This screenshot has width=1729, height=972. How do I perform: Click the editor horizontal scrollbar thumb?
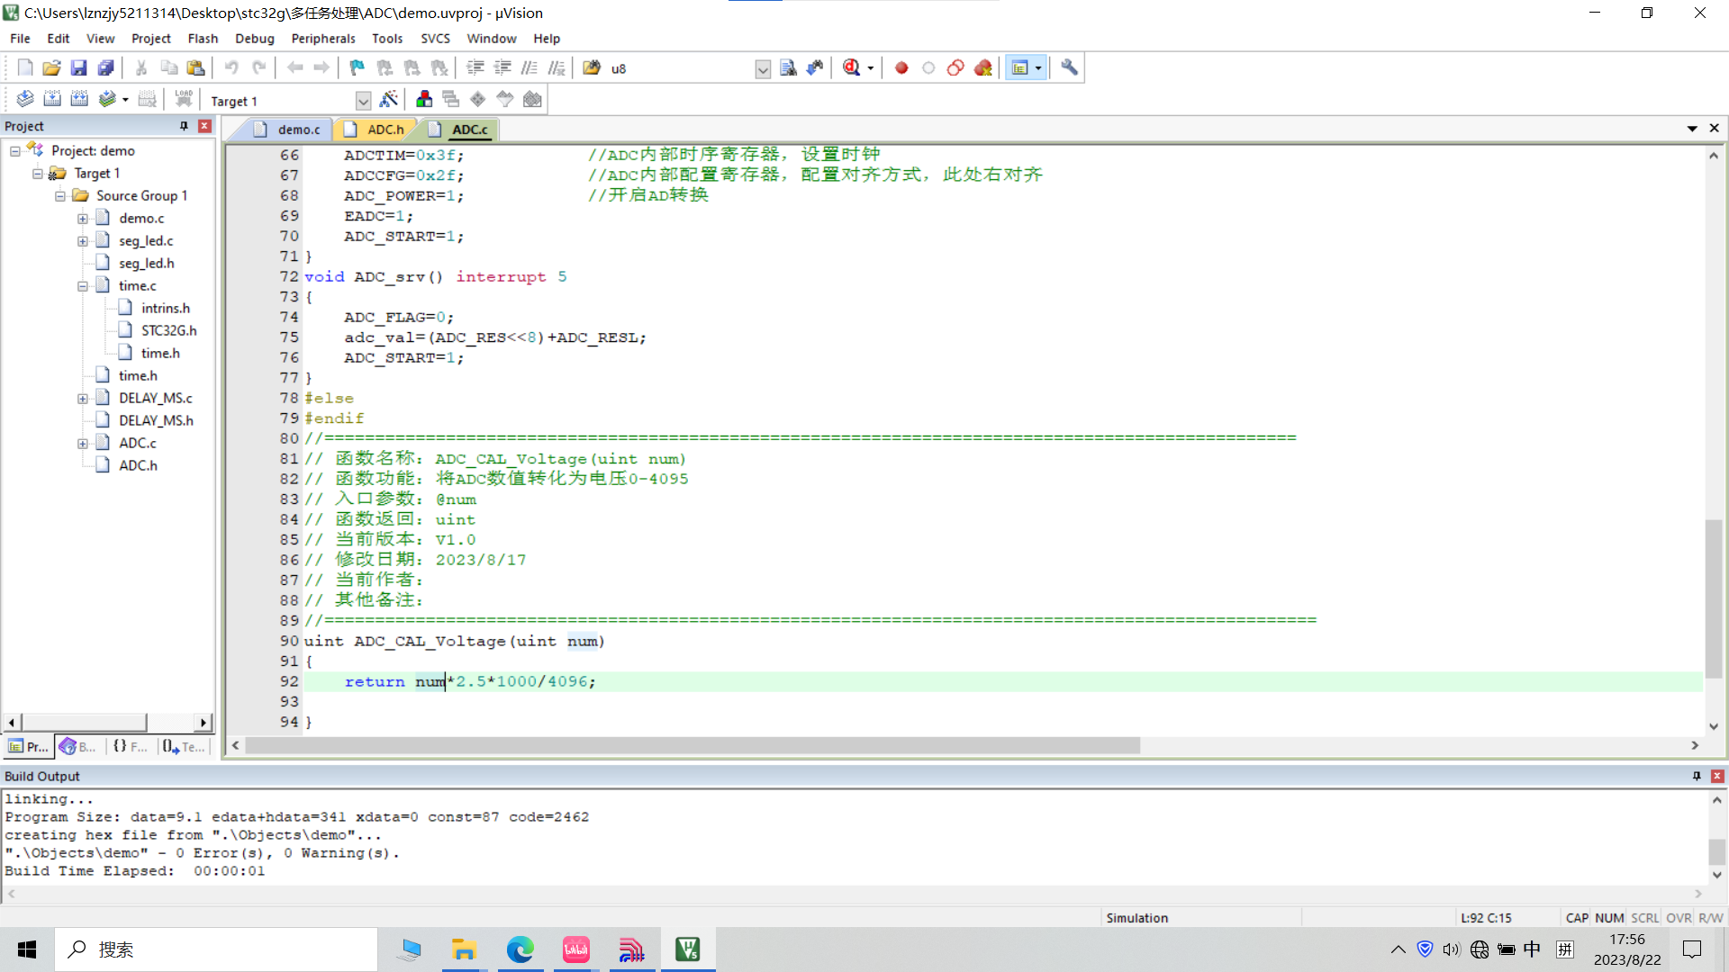pos(693,746)
